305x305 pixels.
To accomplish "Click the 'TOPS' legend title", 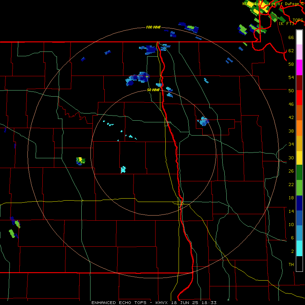I will tap(298, 20).
